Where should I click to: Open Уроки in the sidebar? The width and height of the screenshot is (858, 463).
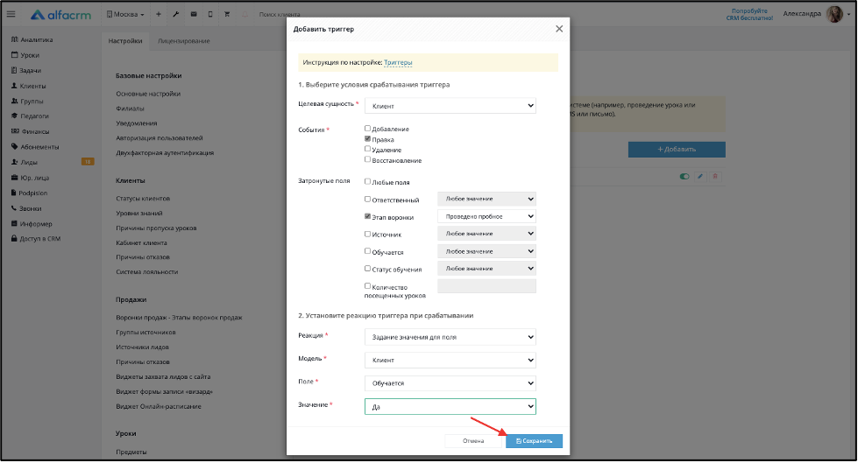coord(25,55)
